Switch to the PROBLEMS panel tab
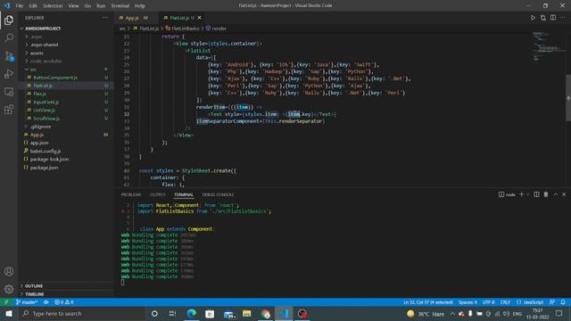Viewport: 571px width, 321px height. click(131, 194)
